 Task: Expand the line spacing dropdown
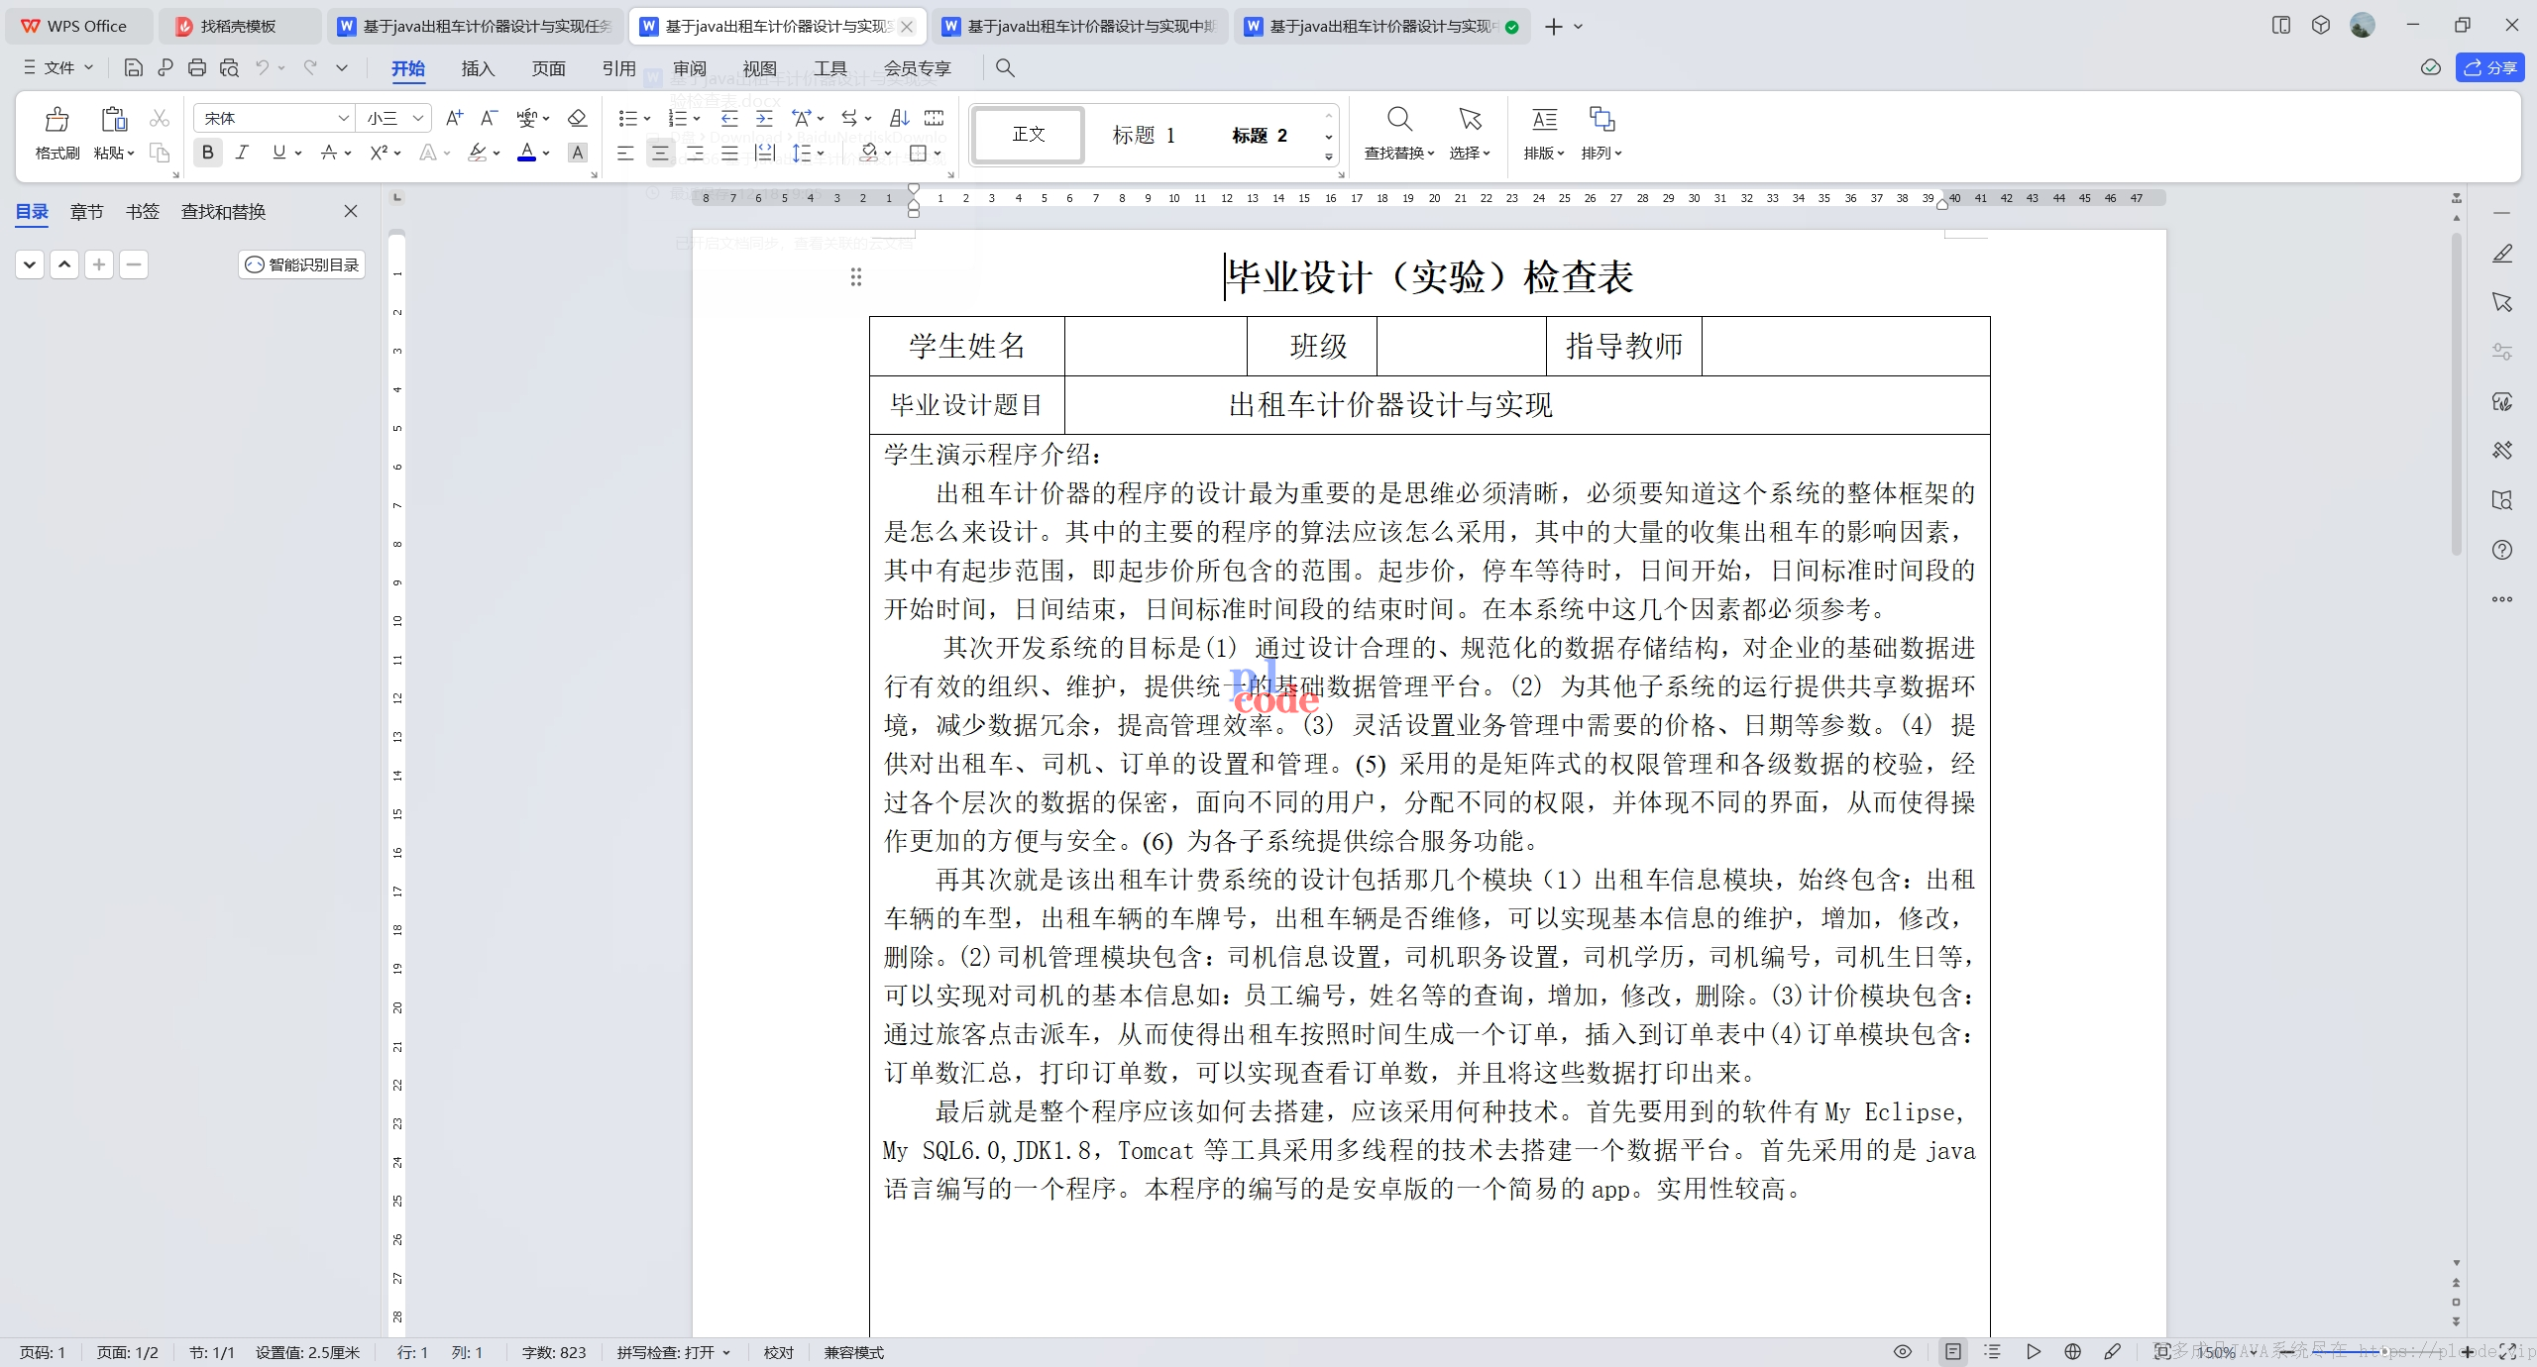(821, 154)
